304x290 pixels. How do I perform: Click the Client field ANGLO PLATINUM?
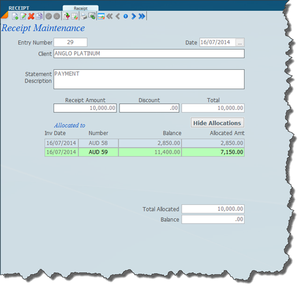tap(149, 54)
